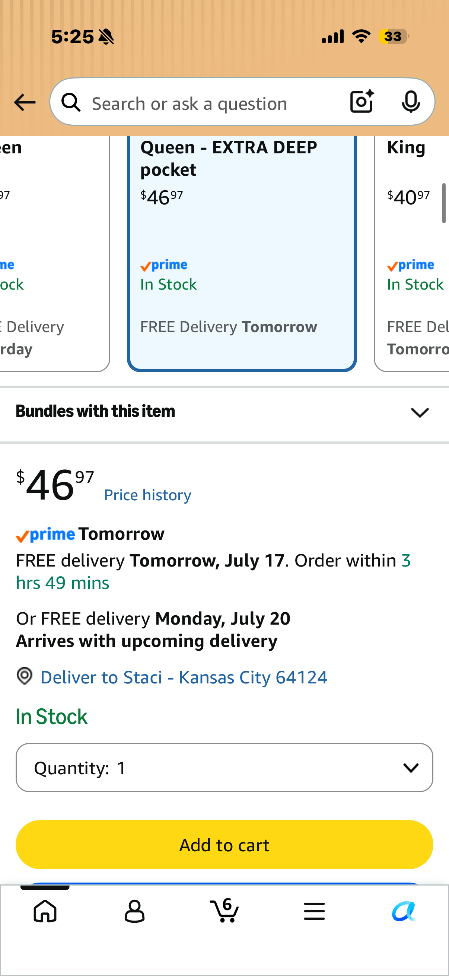Tap the Add to cart button
Viewport: 449px width, 976px height.
tap(224, 845)
